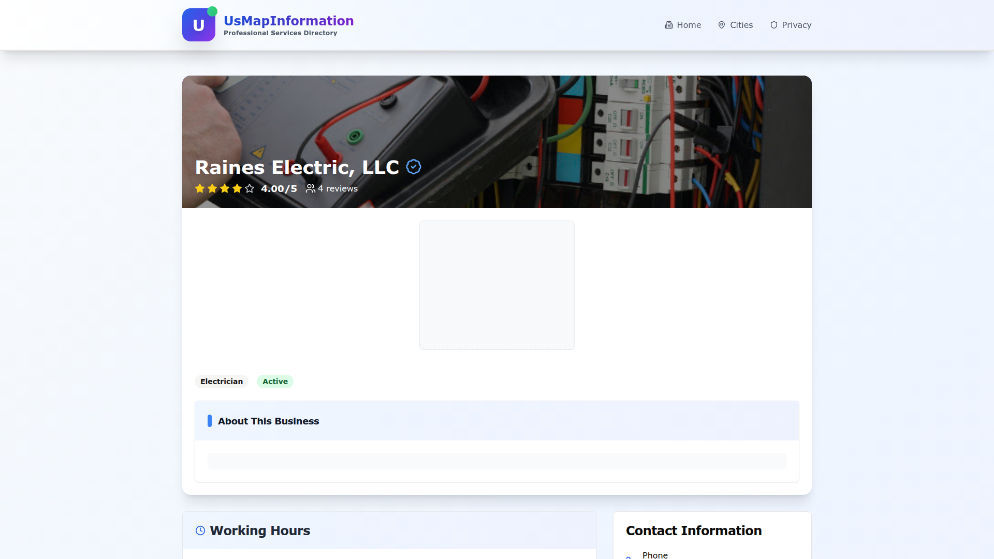Open the UsMapInformation site title link
994x559 pixels.
[288, 21]
